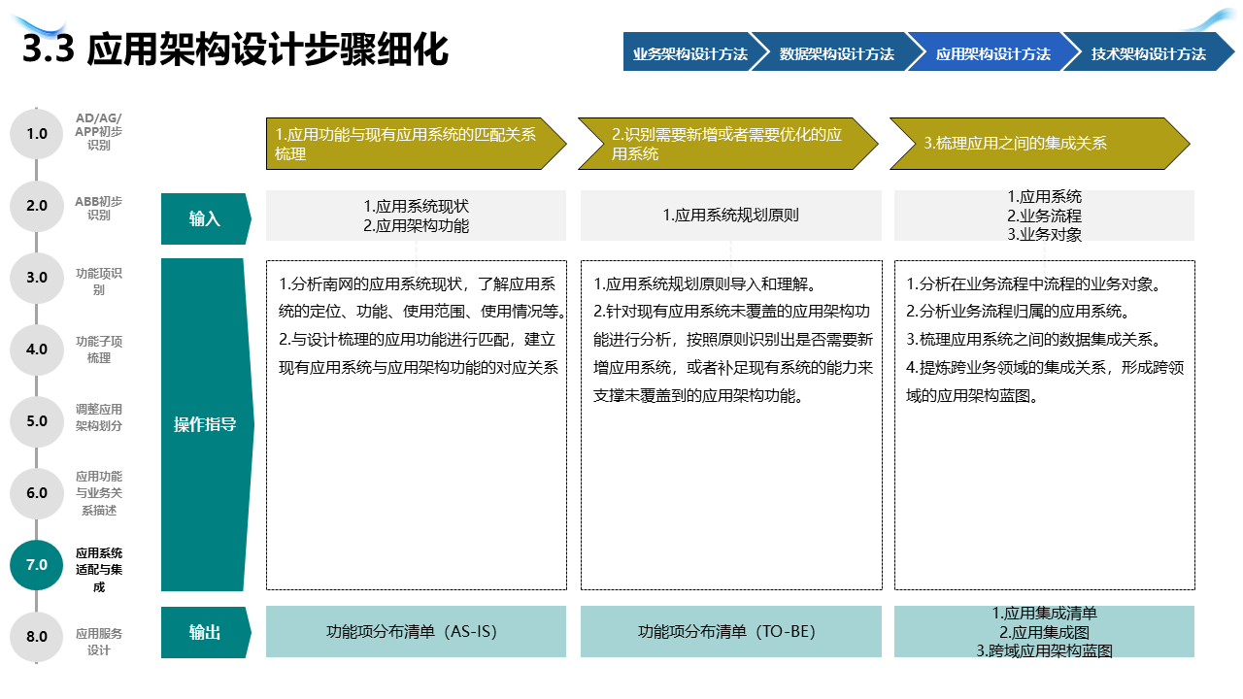Screen dimensions: 1243x699
Task: Click the 功能子项梳理 step label
Action: coord(99,349)
